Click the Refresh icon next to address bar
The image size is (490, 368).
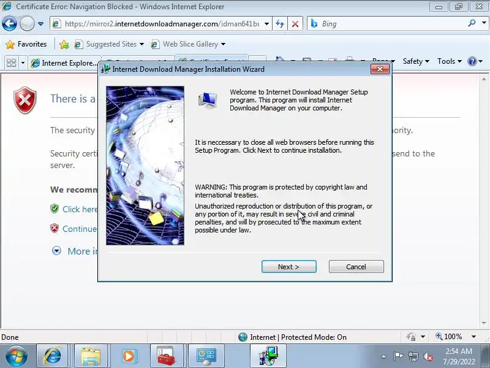[x=280, y=24]
